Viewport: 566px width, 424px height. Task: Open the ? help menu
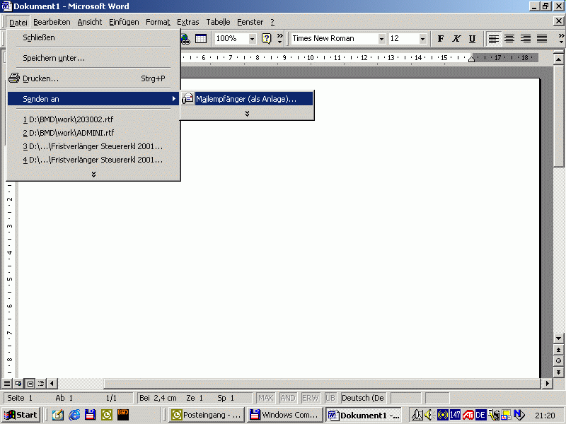[272, 23]
